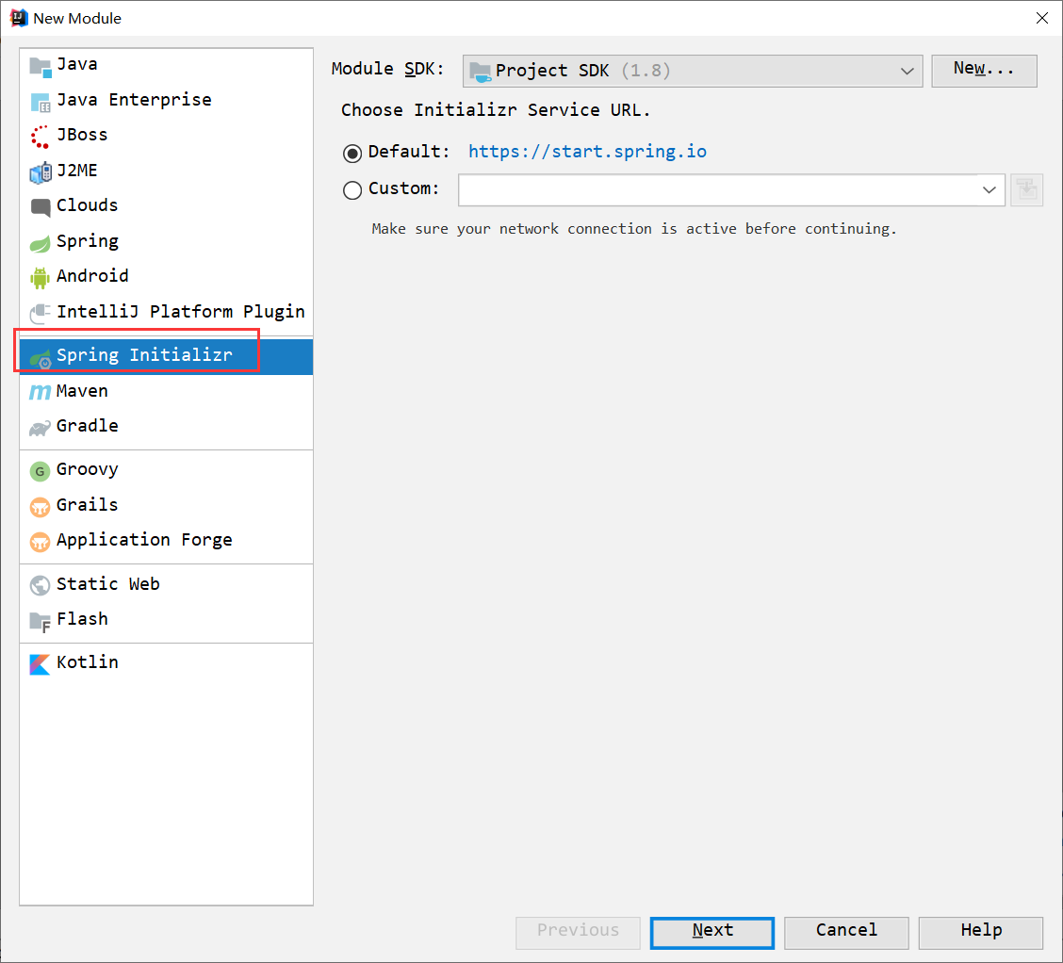Screen dimensions: 1063x963
Task: Click the Clouds speech bubble icon
Action: [40, 207]
